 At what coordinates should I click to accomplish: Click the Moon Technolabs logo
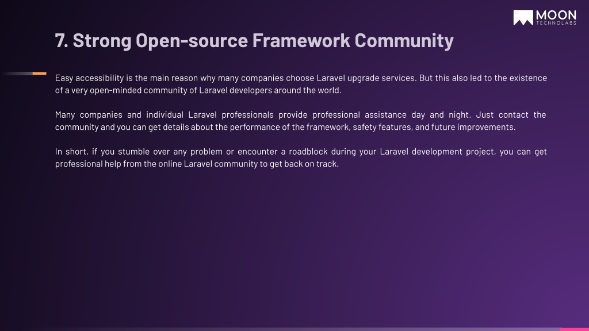[x=545, y=18]
